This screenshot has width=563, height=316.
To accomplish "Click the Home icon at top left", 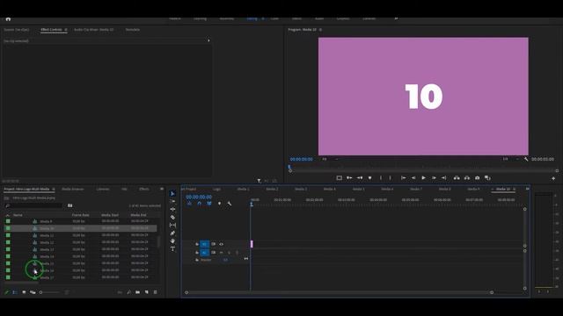I will (x=8, y=19).
